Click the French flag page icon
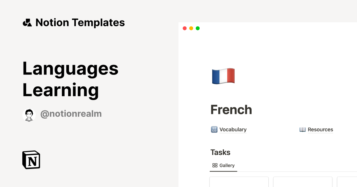 pos(223,76)
